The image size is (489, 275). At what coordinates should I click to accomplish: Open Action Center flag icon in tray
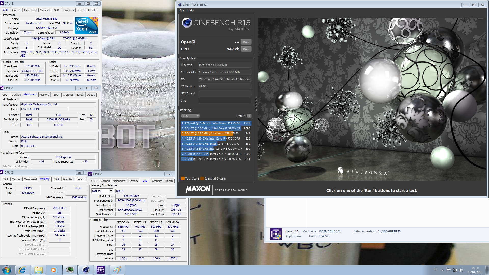[449, 270]
